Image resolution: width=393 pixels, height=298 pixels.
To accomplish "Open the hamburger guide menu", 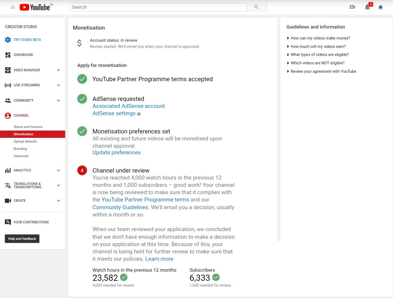I will pos(12,7).
